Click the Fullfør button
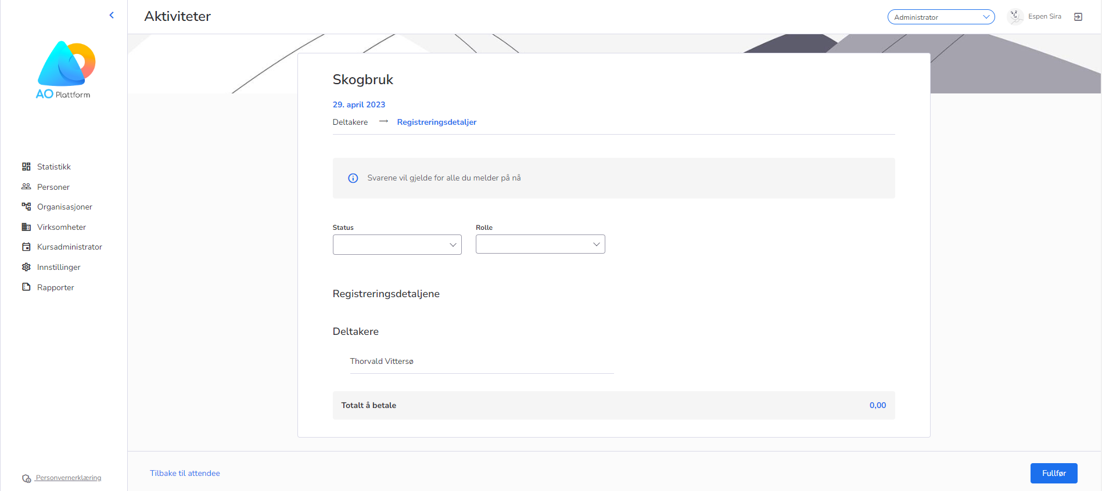 pos(1054,473)
